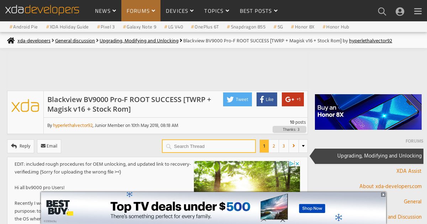Close the Best Buy banner ad

[x=383, y=194]
